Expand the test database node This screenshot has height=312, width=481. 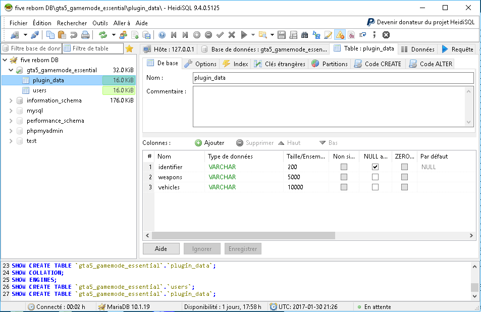coord(11,141)
